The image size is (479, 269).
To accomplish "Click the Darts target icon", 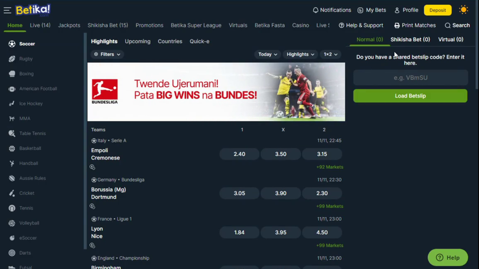I will coord(12,253).
